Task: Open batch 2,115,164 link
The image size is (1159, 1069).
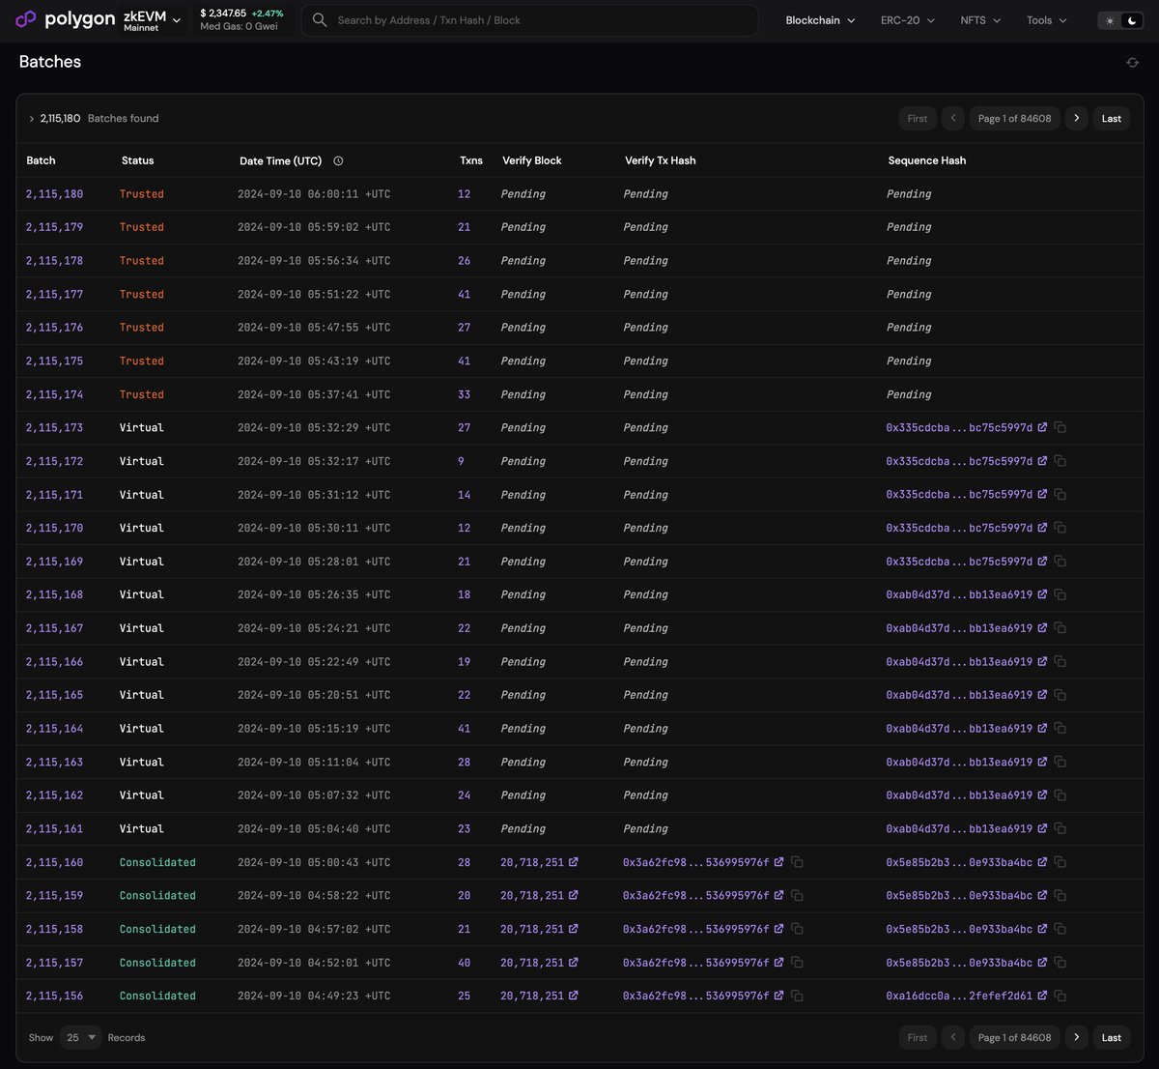Action: tap(54, 729)
